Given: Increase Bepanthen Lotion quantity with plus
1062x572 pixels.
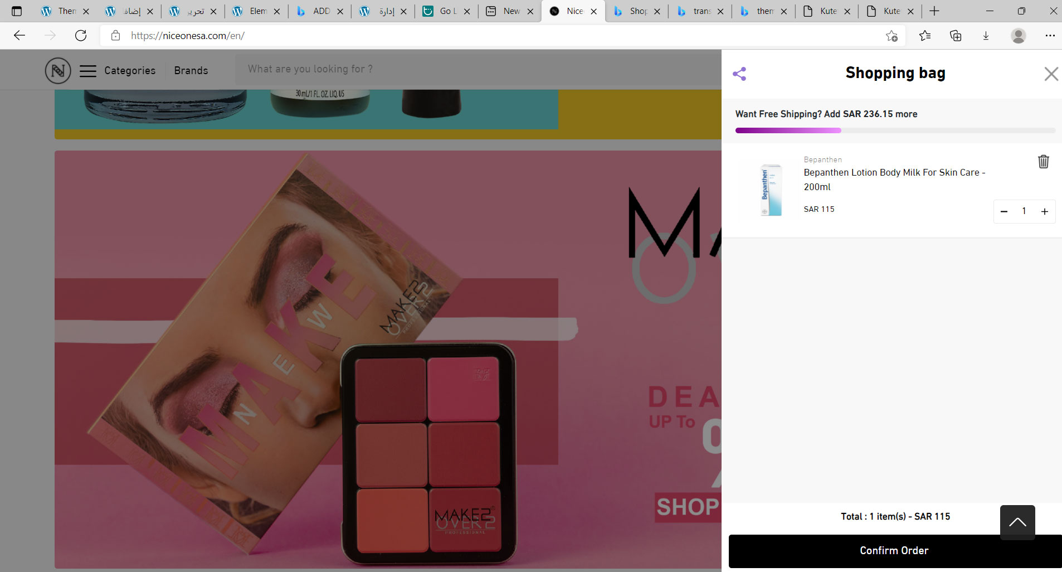Looking at the screenshot, I should [1045, 211].
